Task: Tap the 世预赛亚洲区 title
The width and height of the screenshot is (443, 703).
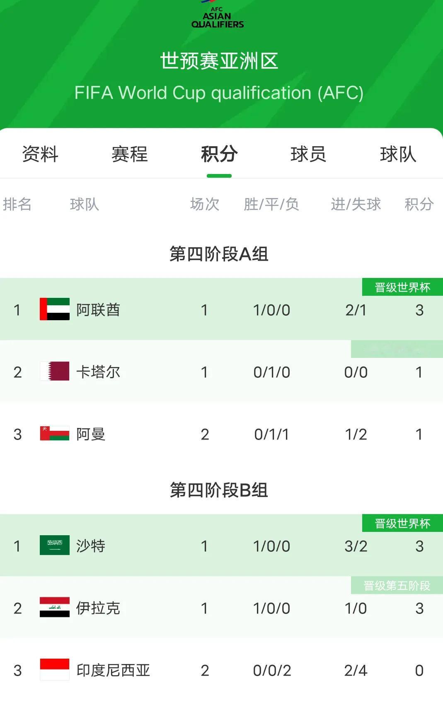Action: [x=219, y=61]
